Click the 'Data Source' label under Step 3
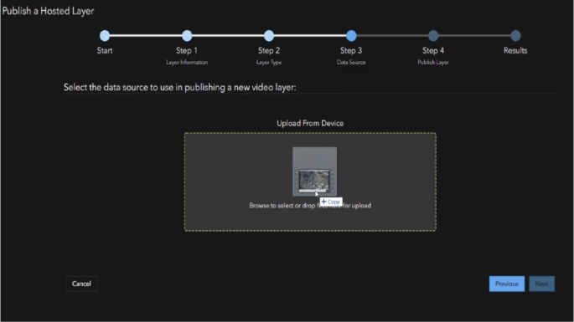This screenshot has height=322, width=574. [x=351, y=63]
